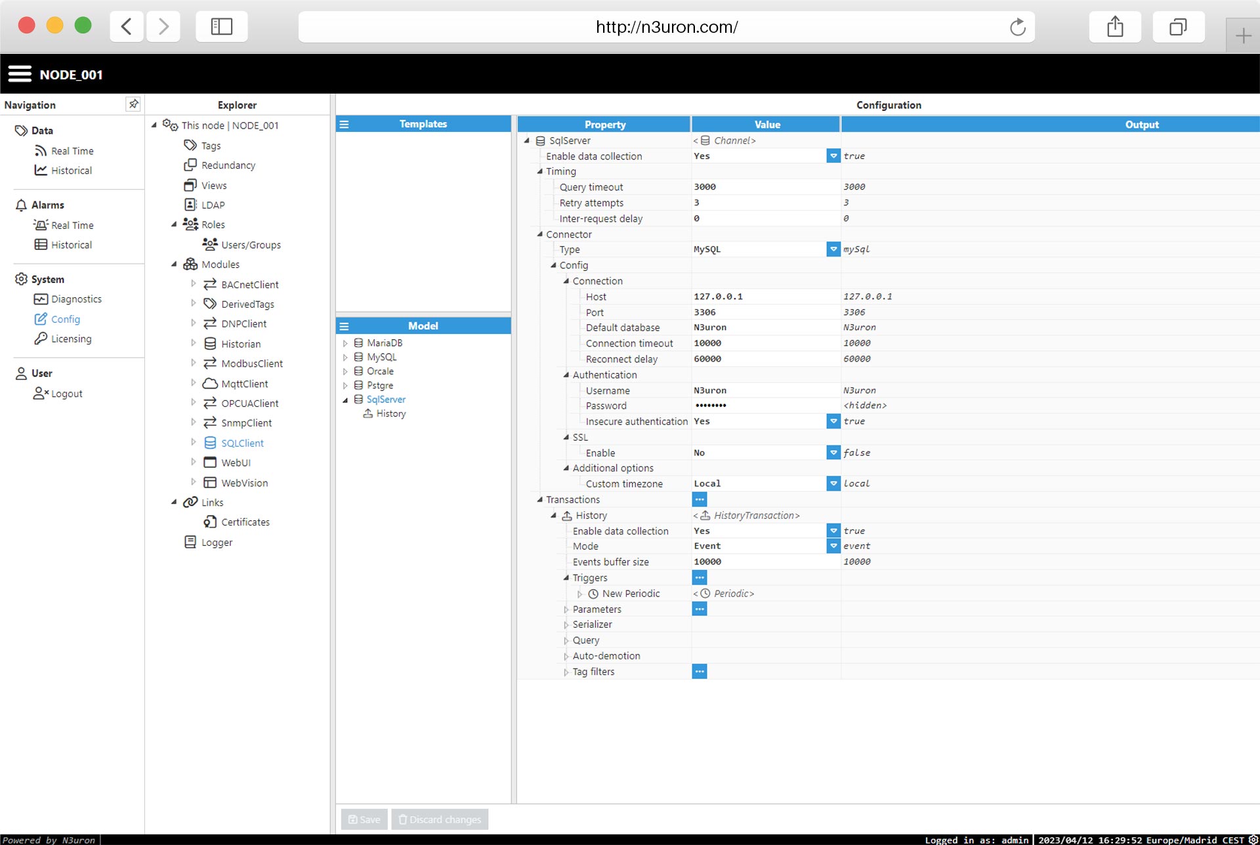Click the Triggers ellipsis button
The width and height of the screenshot is (1260, 845).
pyautogui.click(x=700, y=578)
